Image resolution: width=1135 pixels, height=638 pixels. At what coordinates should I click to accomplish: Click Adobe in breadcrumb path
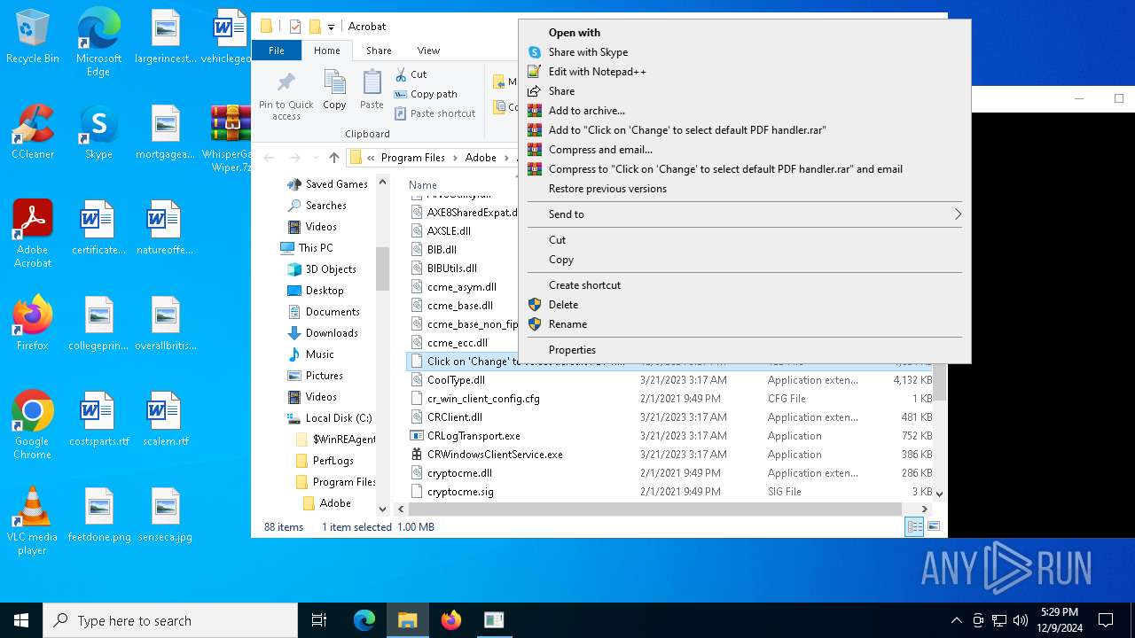click(481, 158)
